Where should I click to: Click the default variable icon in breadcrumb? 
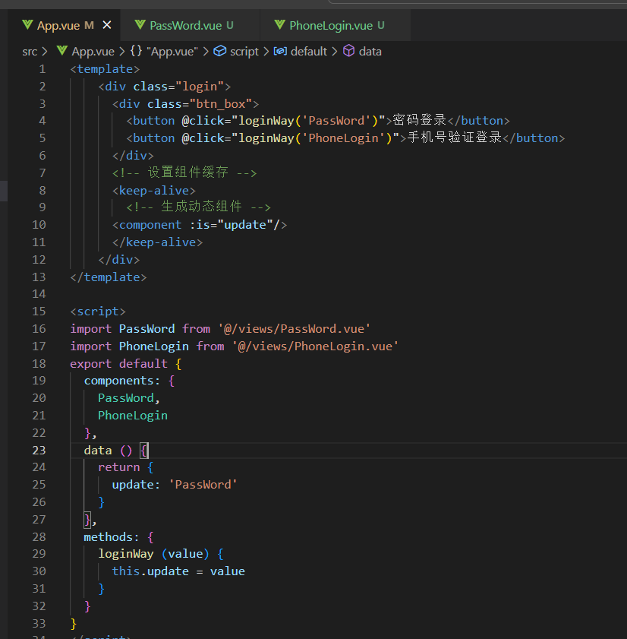[280, 51]
